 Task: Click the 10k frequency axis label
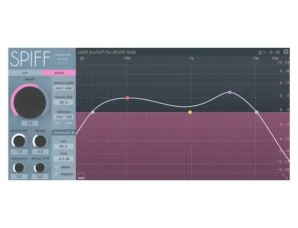point(256,58)
